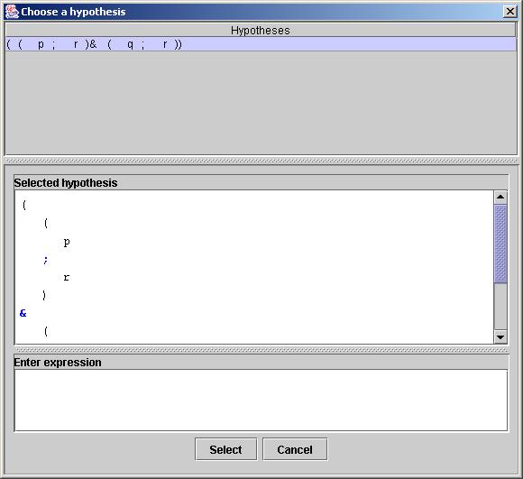Viewport: 523px width, 479px height.
Task: Click the Select button
Action: coord(225,449)
